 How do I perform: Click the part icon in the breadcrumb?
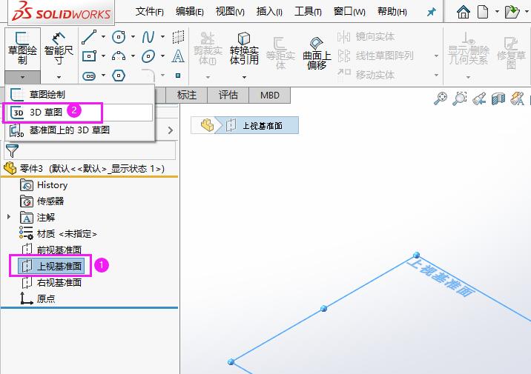(x=207, y=125)
